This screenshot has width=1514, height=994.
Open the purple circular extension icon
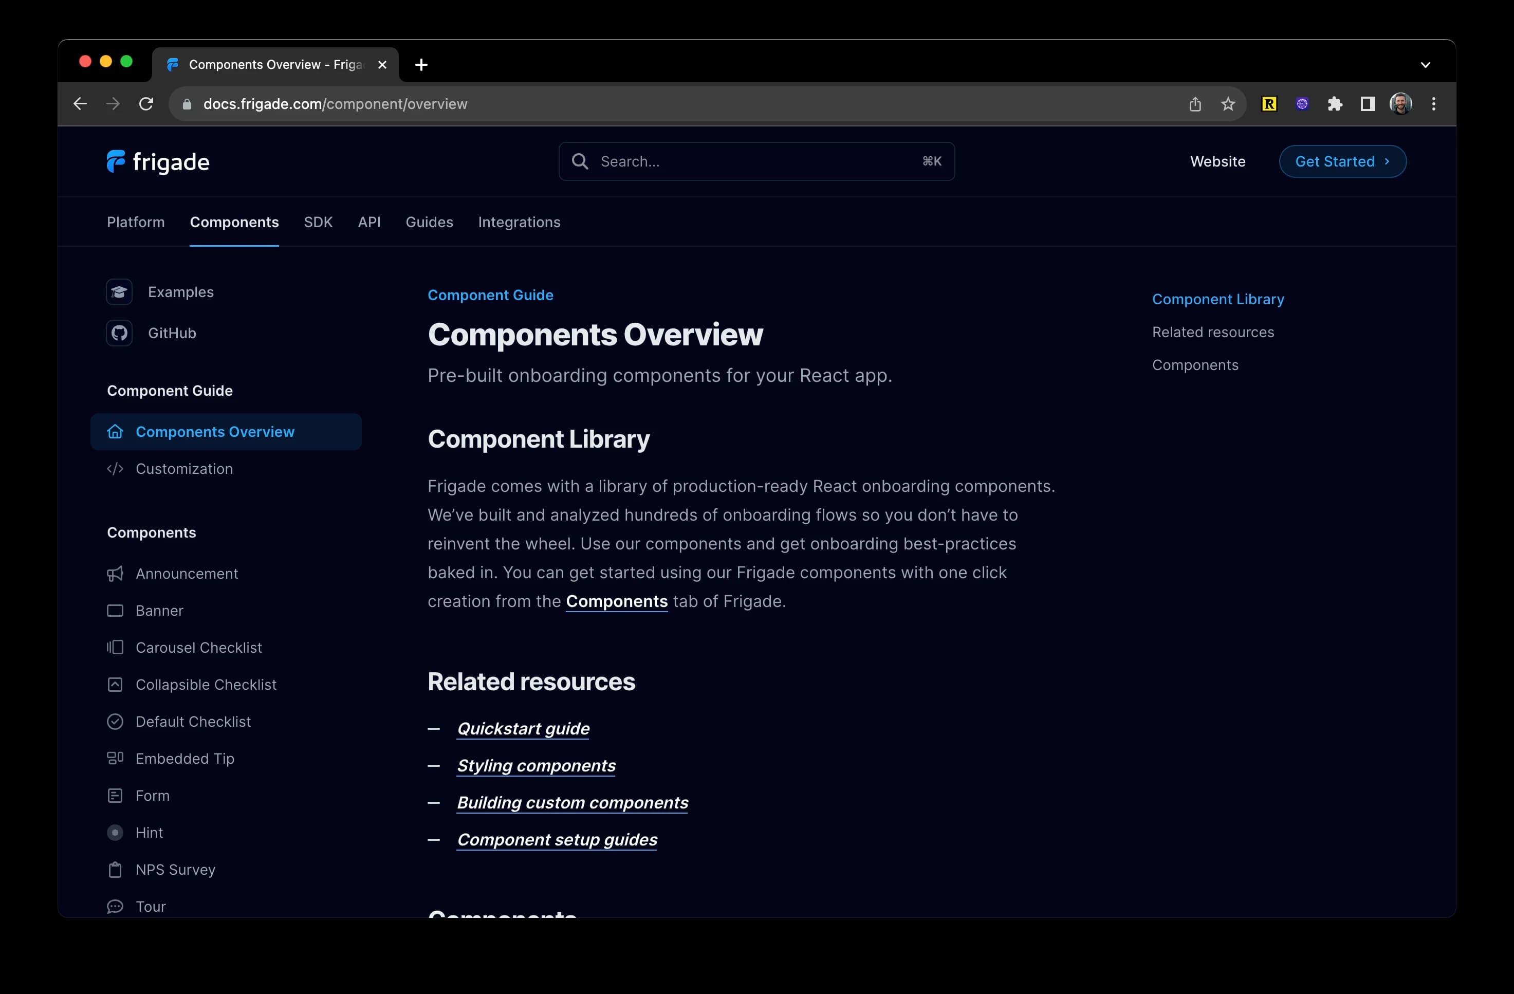(x=1302, y=104)
